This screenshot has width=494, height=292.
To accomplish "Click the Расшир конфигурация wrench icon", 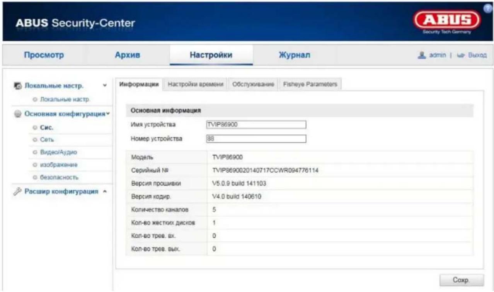I will click(18, 192).
